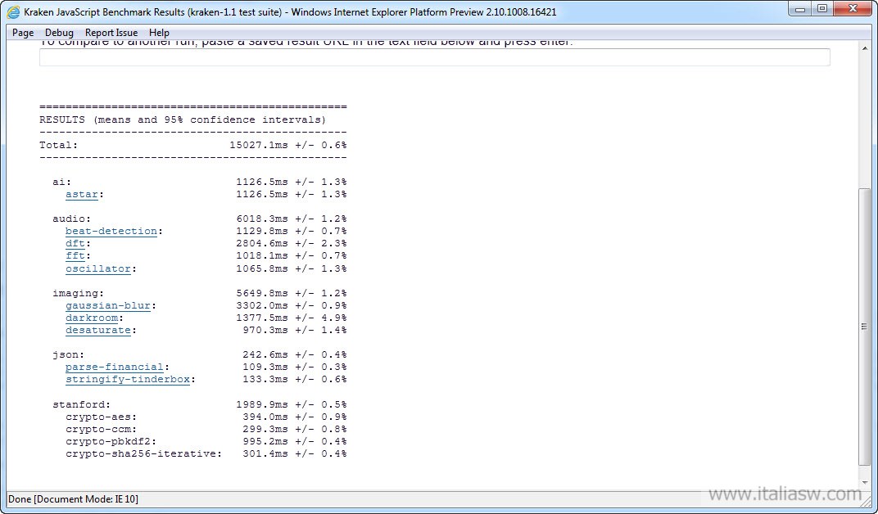Click the crypto-pbkdf2 result row
The width and height of the screenshot is (878, 514).
(206, 441)
